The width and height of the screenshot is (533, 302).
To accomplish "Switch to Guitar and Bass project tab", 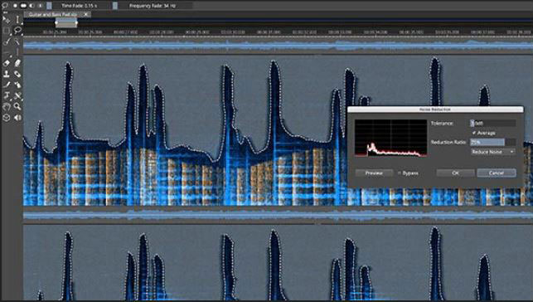I will pyautogui.click(x=53, y=14).
